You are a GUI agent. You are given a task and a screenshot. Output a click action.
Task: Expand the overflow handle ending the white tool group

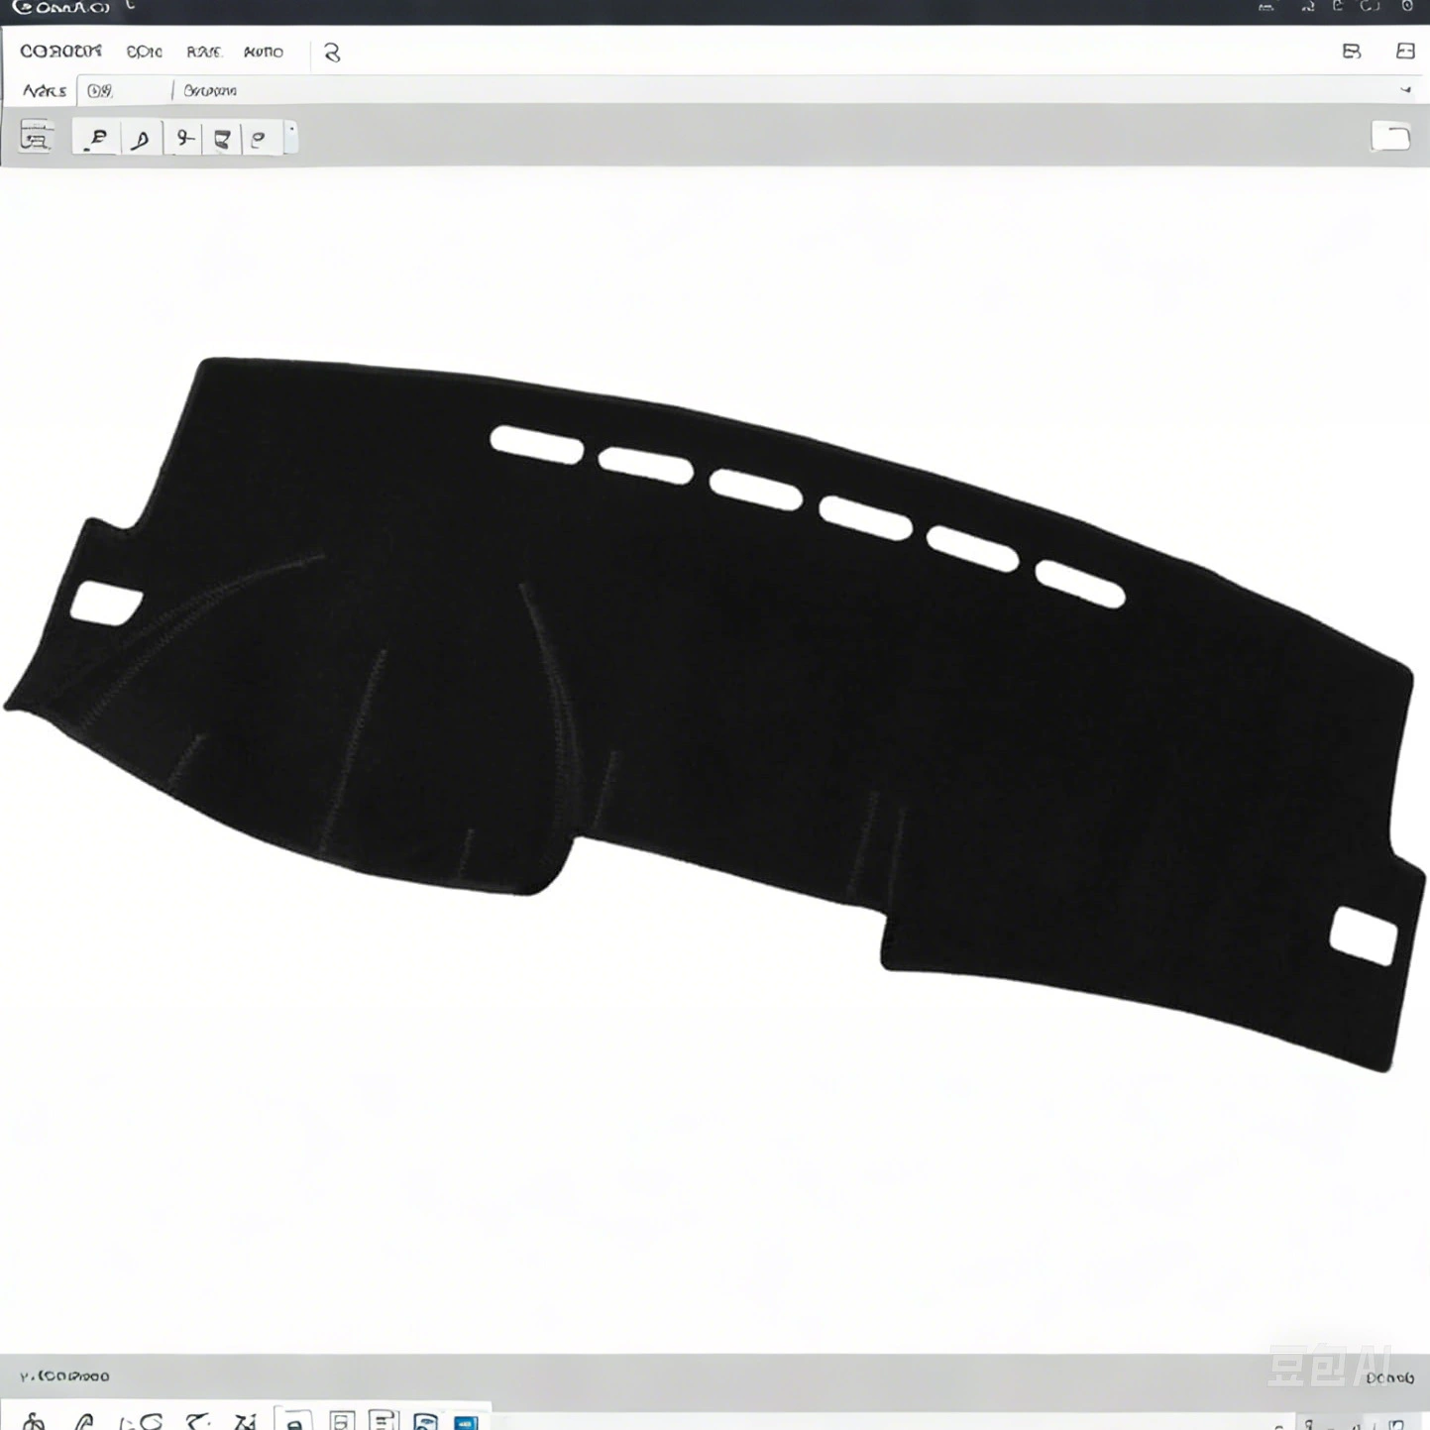point(291,137)
